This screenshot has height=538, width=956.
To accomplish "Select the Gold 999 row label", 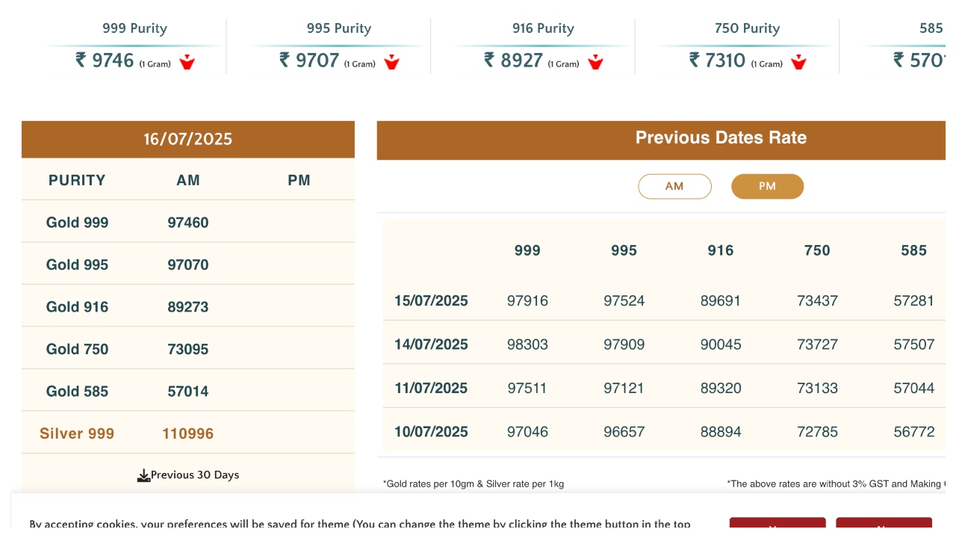I will 78,223.
